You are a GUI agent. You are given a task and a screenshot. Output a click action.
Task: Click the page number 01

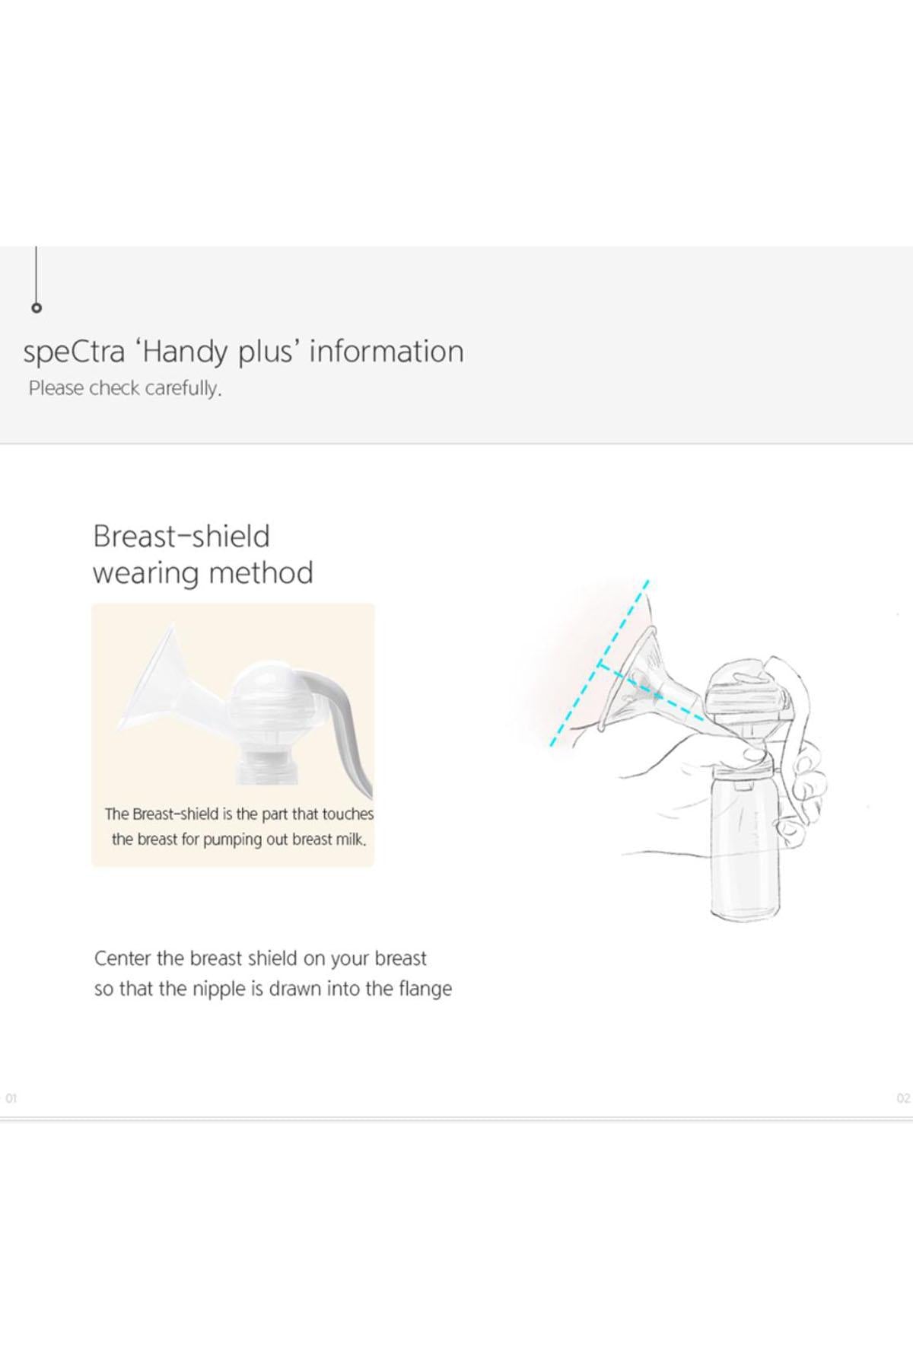pyautogui.click(x=11, y=1098)
